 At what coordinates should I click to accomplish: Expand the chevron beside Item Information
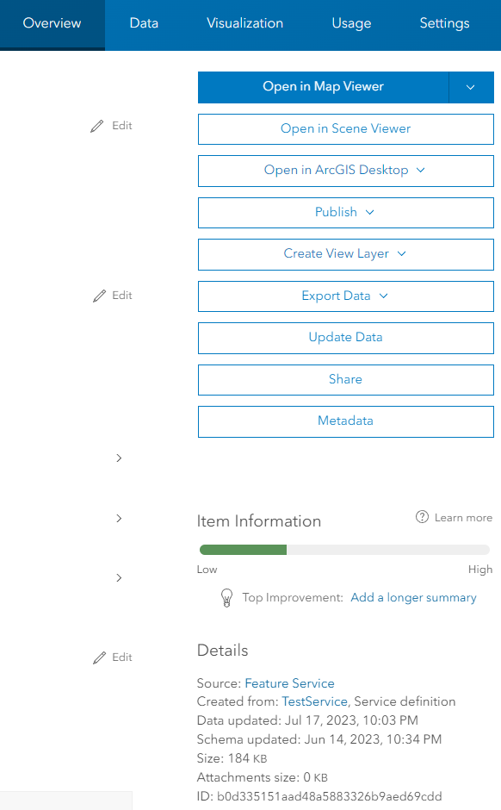[119, 518]
